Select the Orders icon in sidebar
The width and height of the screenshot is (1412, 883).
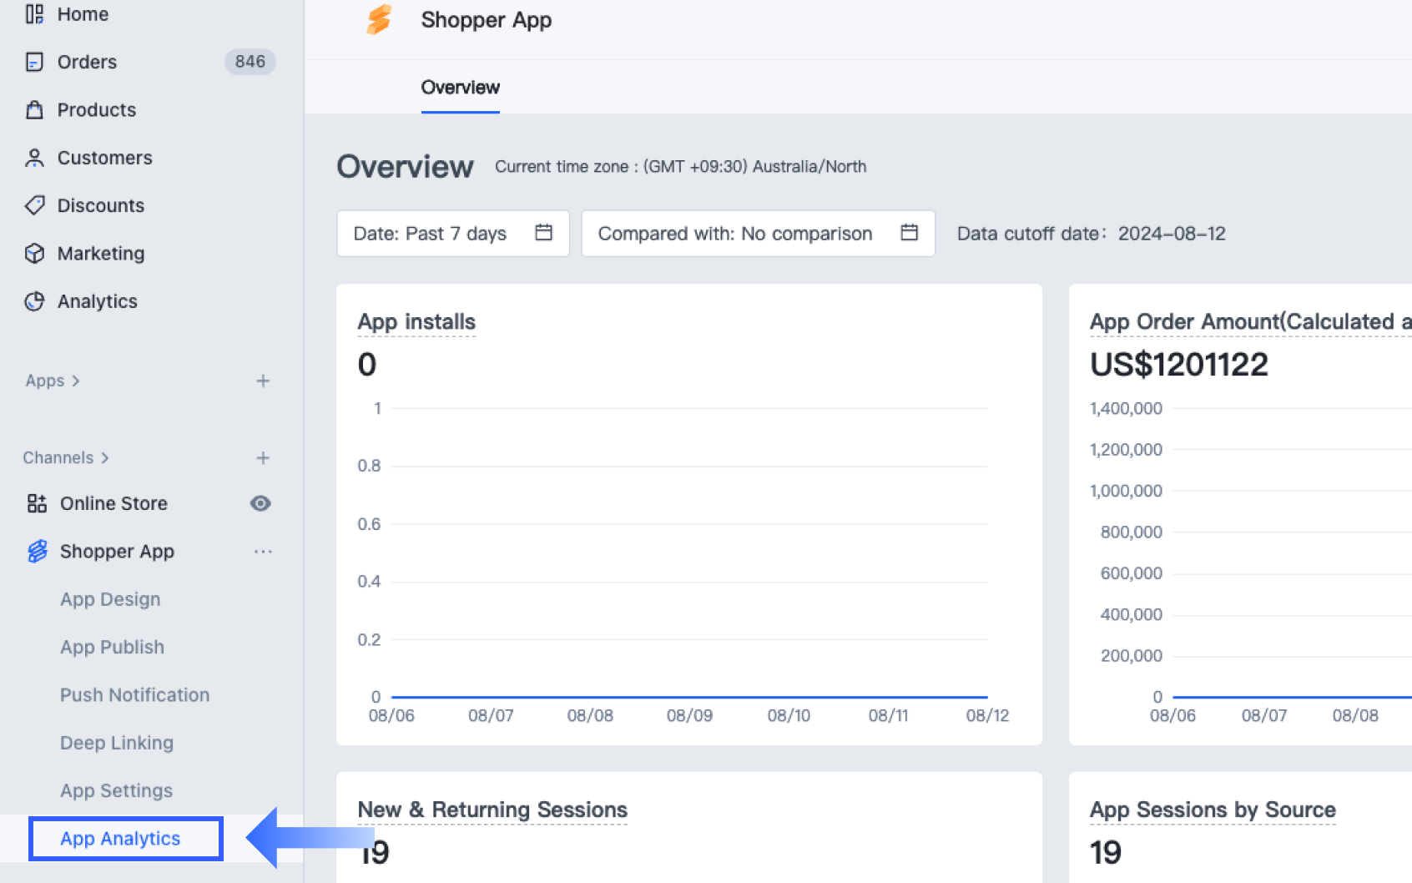35,61
